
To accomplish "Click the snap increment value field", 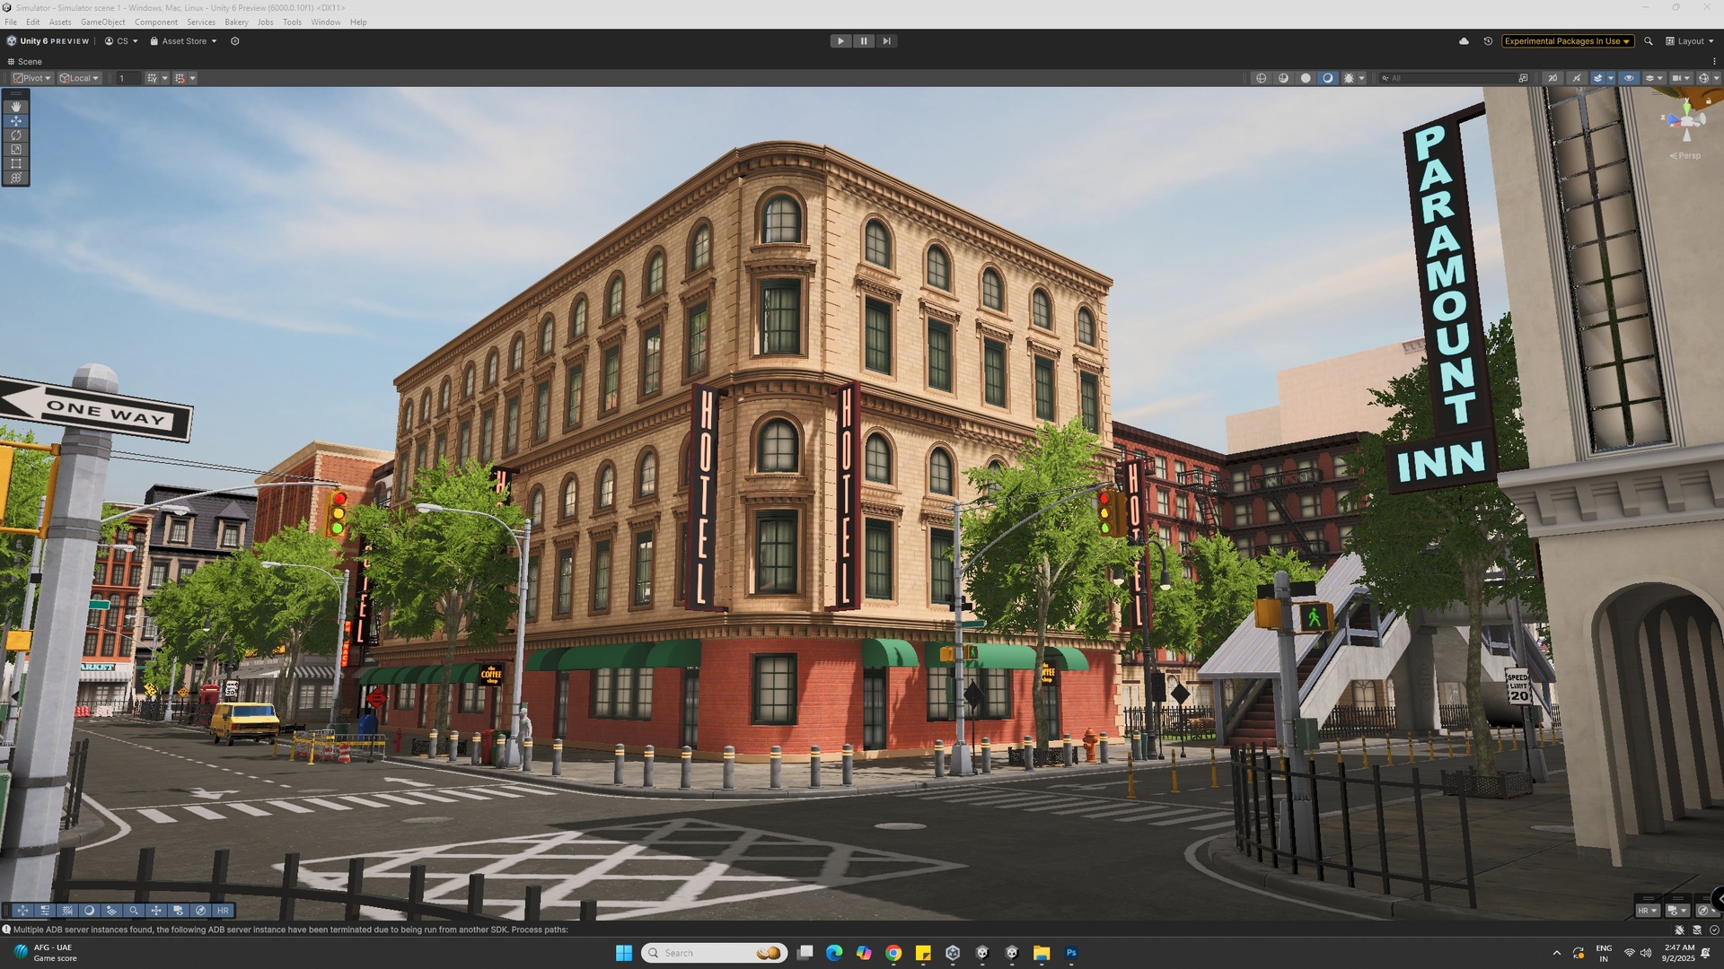I will pyautogui.click(x=128, y=78).
